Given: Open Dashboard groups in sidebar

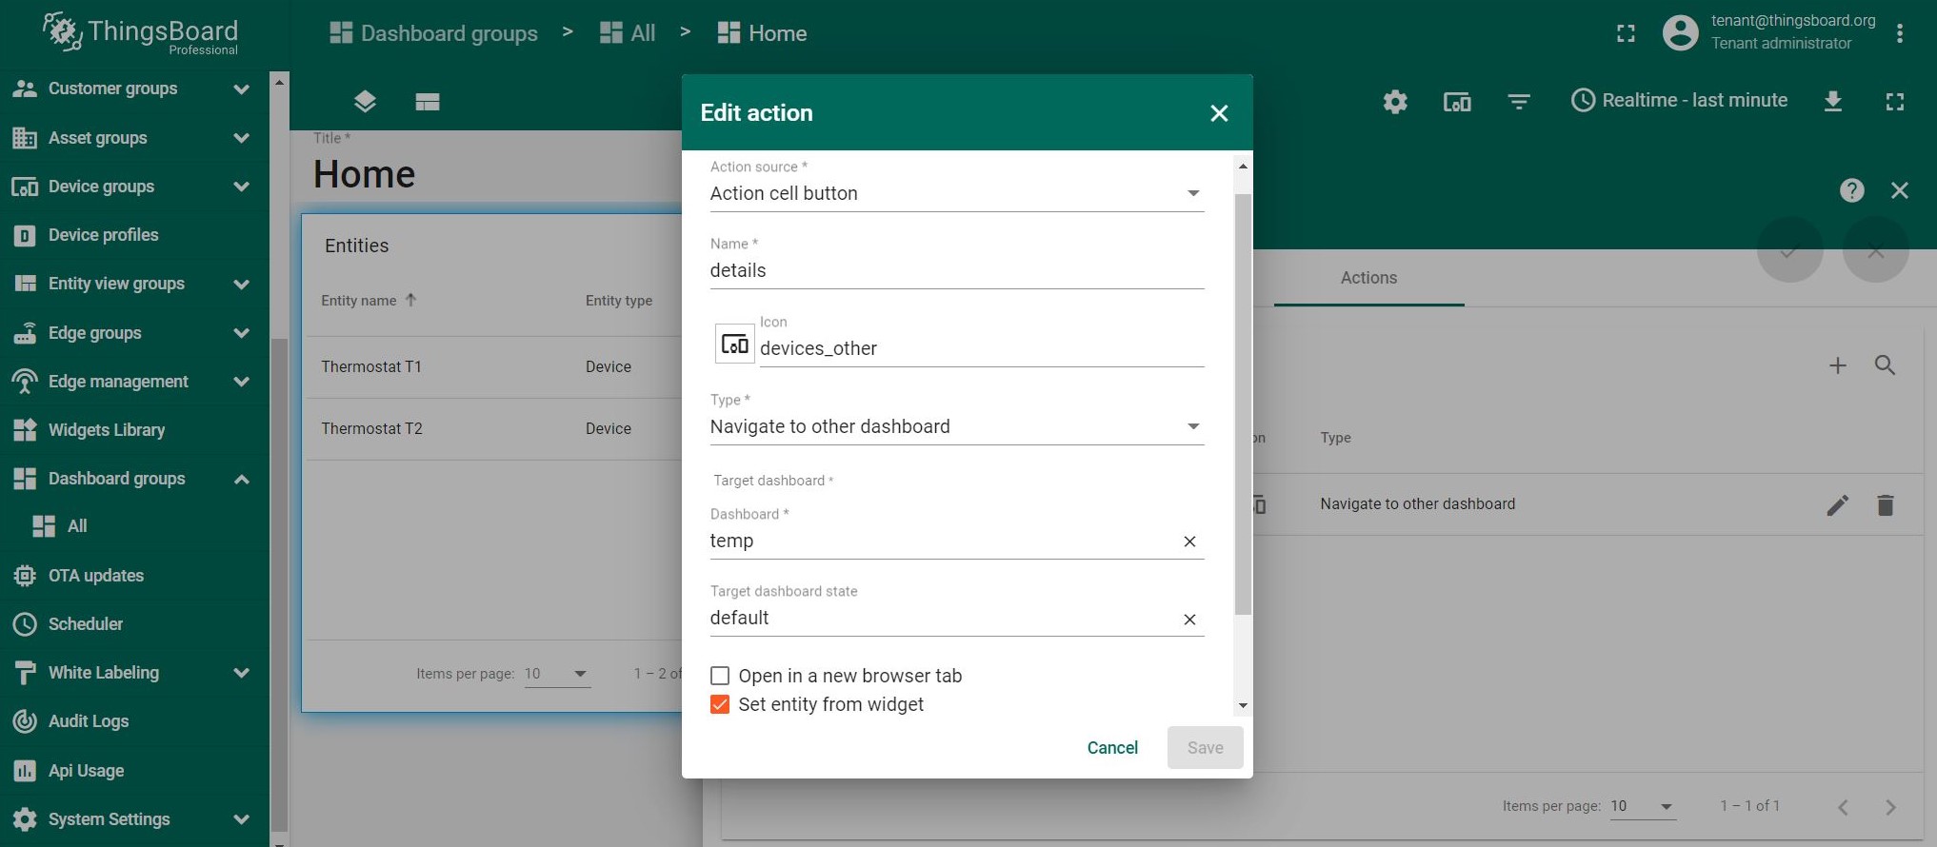Looking at the screenshot, I should click(116, 479).
